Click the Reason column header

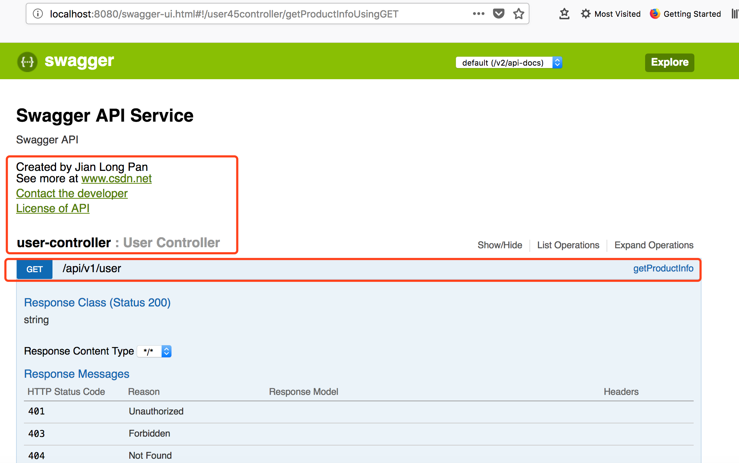tap(144, 392)
